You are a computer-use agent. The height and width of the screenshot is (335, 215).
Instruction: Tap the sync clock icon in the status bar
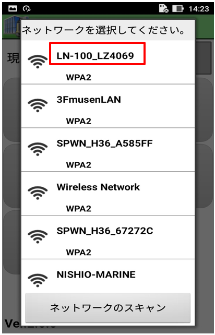coord(27,9)
